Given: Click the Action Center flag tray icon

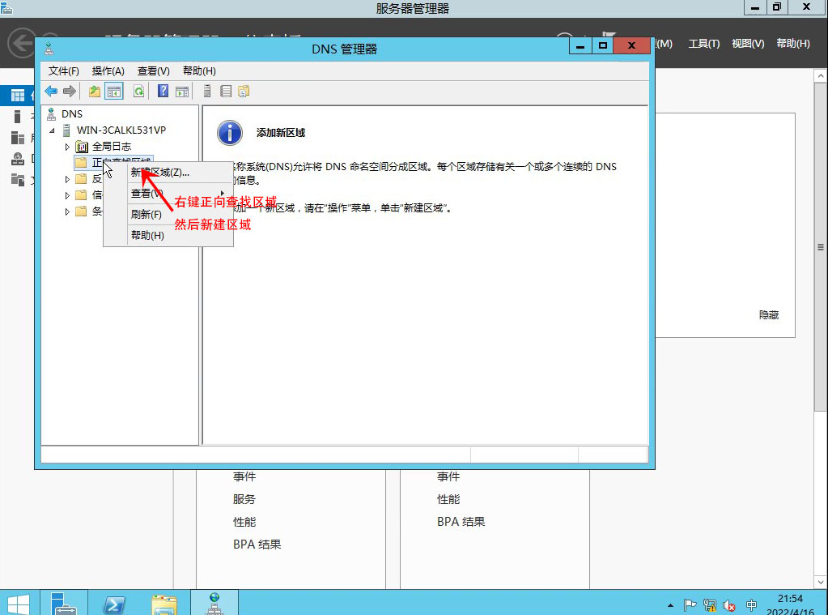Looking at the screenshot, I should point(690,605).
